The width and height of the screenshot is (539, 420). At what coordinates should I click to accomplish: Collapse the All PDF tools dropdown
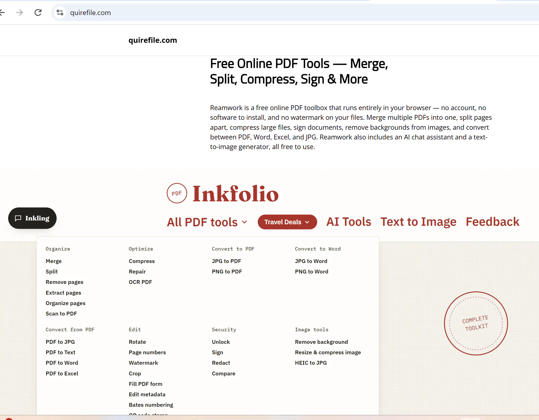pos(207,222)
